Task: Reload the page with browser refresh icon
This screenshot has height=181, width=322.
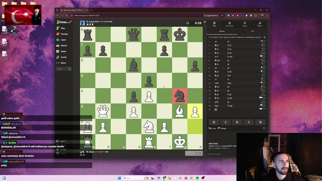Action: pyautogui.click(x=66, y=15)
